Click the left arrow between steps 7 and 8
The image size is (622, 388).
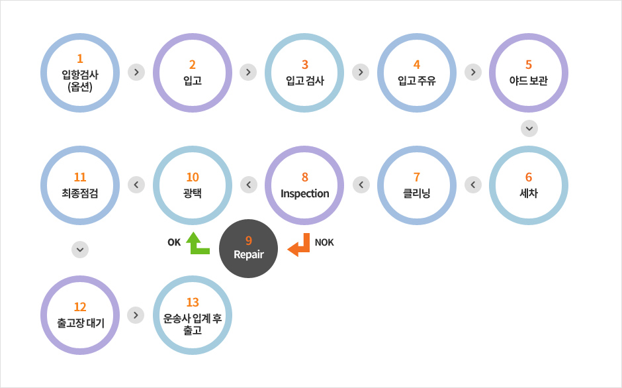361,185
